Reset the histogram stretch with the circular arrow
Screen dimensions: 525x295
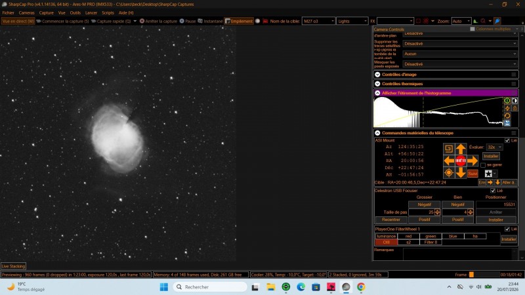click(507, 116)
